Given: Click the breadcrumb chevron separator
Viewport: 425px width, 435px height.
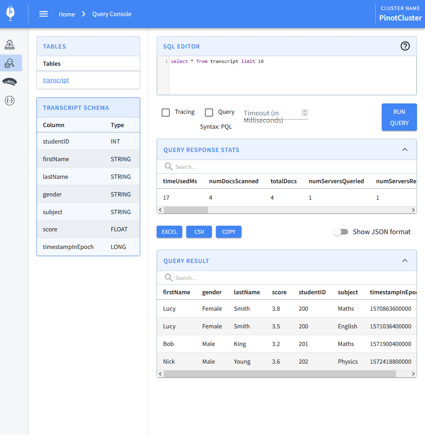Looking at the screenshot, I should tap(84, 14).
